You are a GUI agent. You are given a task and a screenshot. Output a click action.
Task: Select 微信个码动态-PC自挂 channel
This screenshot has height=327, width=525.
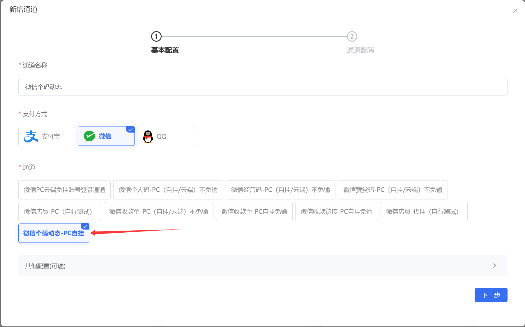click(x=54, y=233)
